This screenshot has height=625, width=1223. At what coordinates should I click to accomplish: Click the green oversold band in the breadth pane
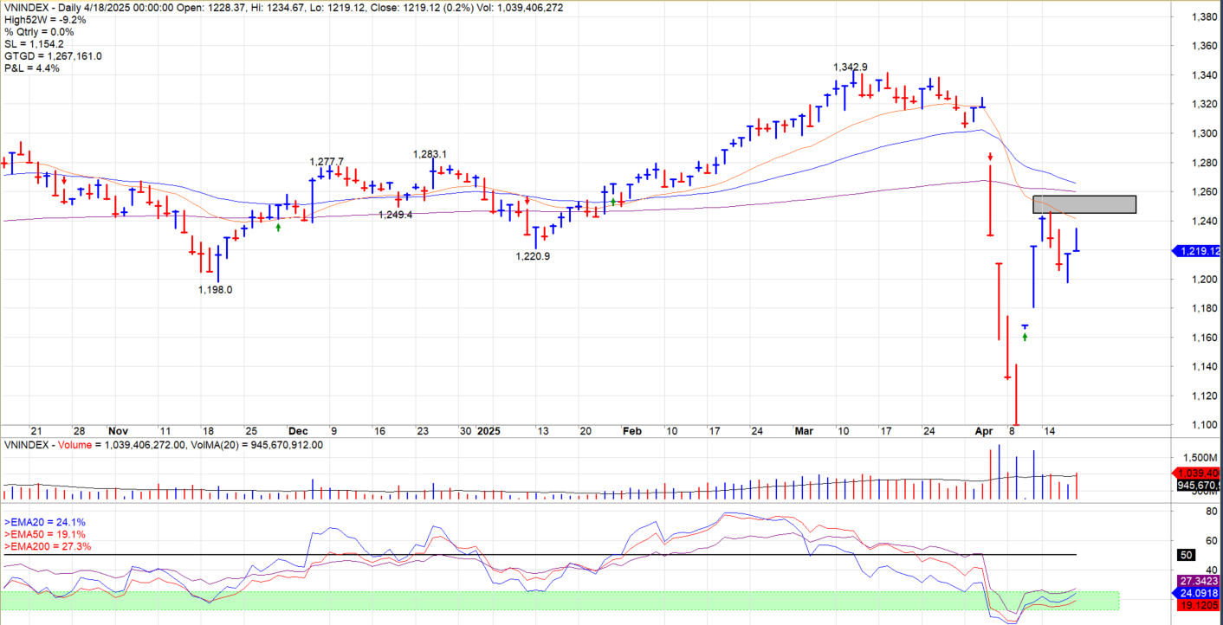point(560,601)
